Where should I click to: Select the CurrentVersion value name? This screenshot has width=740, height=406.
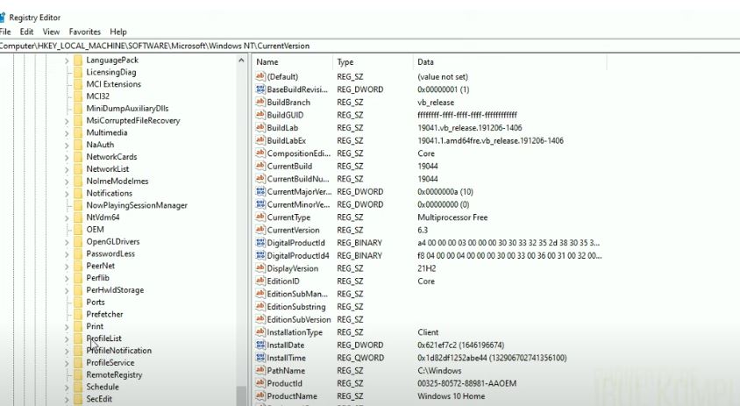point(293,230)
